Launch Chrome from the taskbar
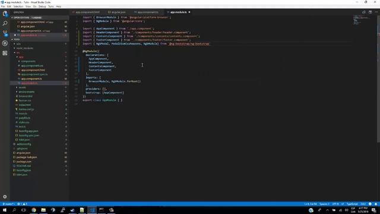Image resolution: width=380 pixels, height=214 pixels. [34, 210]
